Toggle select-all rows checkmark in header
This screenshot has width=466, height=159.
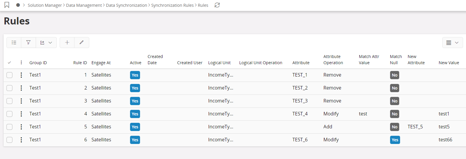9,62
